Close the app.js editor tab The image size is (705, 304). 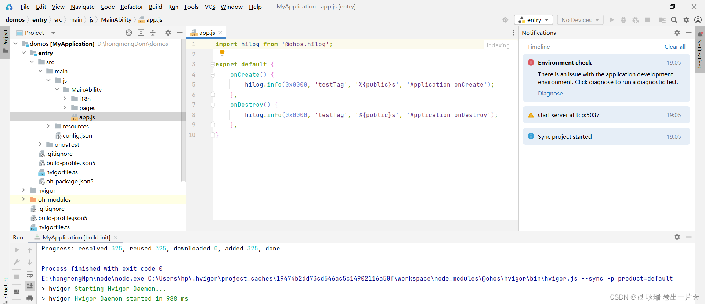point(220,33)
